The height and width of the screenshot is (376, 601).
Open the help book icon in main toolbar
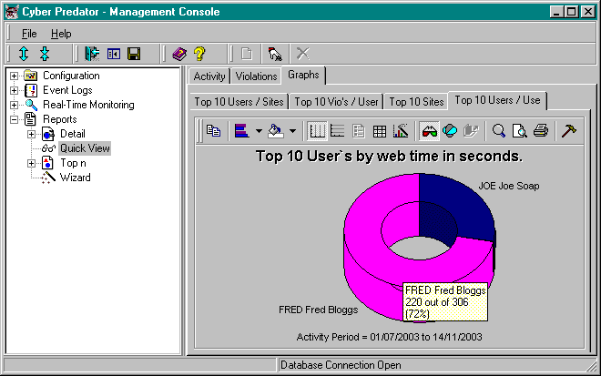click(180, 55)
